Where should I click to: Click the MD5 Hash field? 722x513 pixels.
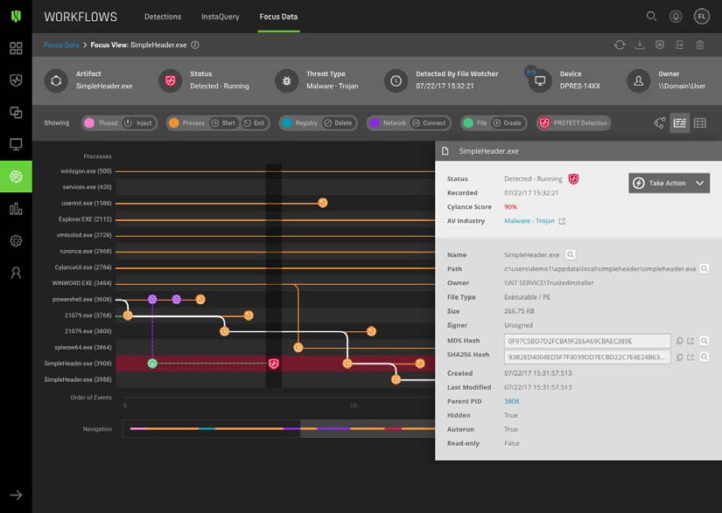[x=587, y=341]
